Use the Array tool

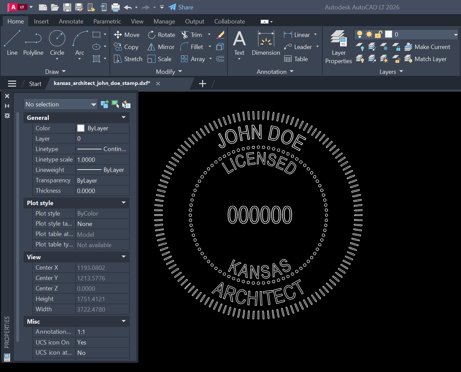click(x=193, y=59)
